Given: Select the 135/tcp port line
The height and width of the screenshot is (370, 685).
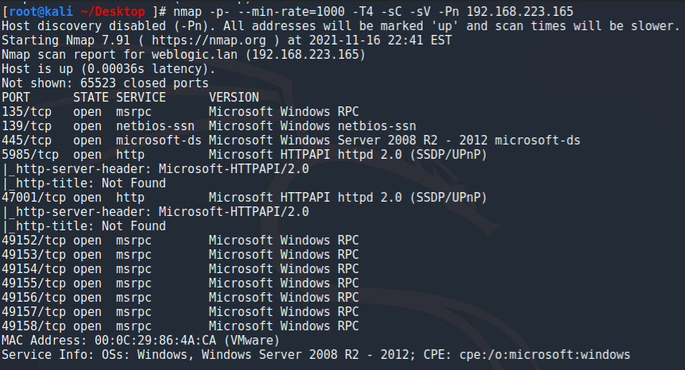Looking at the screenshot, I should (180, 112).
